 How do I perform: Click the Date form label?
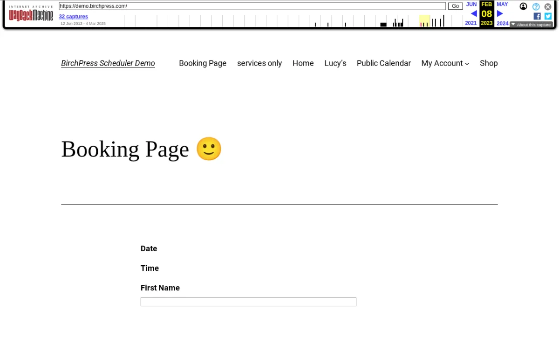tap(149, 248)
